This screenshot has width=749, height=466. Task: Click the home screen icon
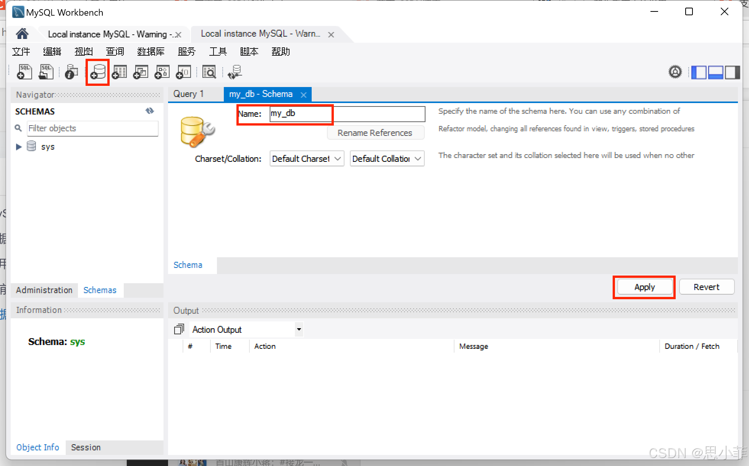click(22, 34)
